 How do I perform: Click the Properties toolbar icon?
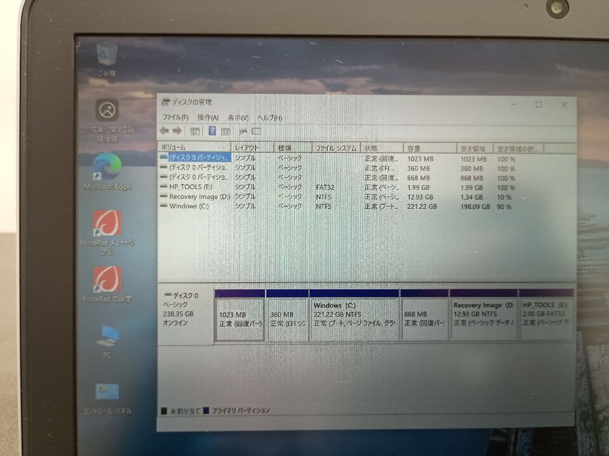click(224, 131)
